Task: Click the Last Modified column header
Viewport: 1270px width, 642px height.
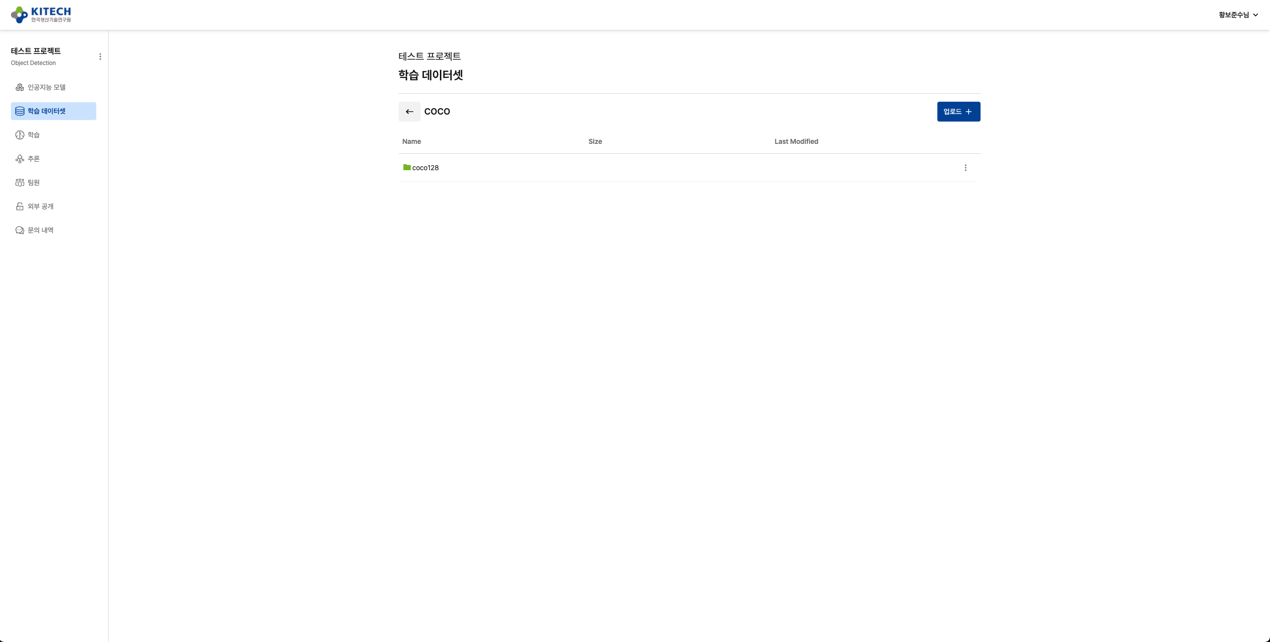Action: pos(796,141)
